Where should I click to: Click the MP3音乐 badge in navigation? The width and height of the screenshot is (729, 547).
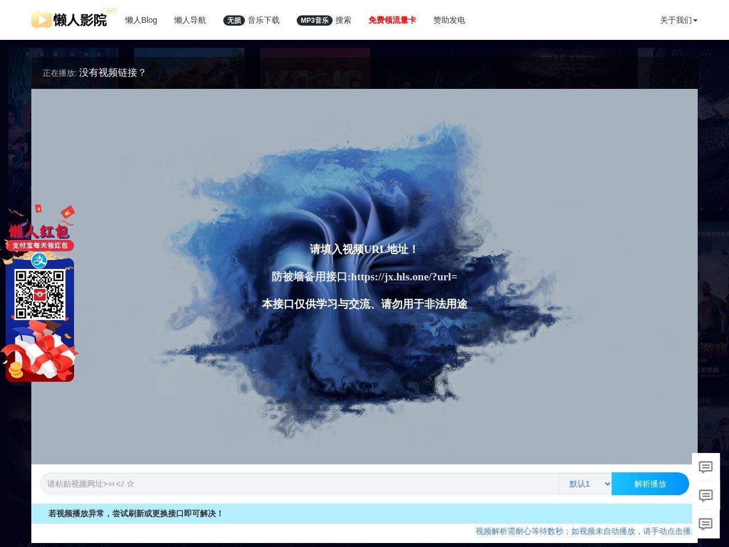[314, 21]
